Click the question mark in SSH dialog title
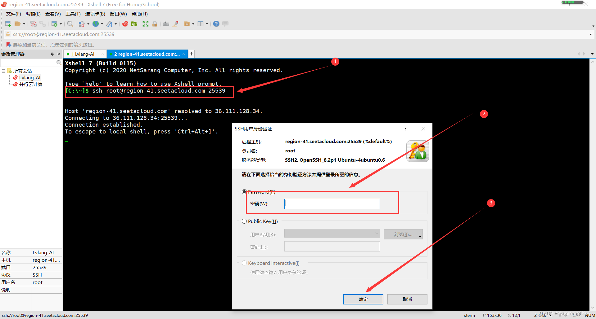Image resolution: width=596 pixels, height=319 pixels. [405, 129]
